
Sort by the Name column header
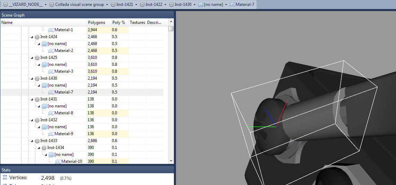[x=43, y=23]
